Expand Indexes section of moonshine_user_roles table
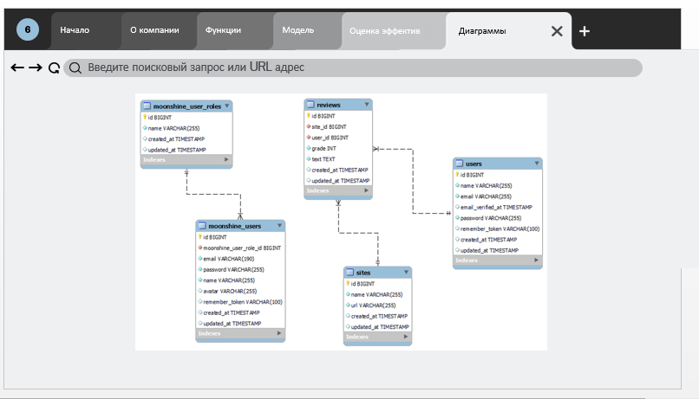699x399 pixels. [x=226, y=160]
